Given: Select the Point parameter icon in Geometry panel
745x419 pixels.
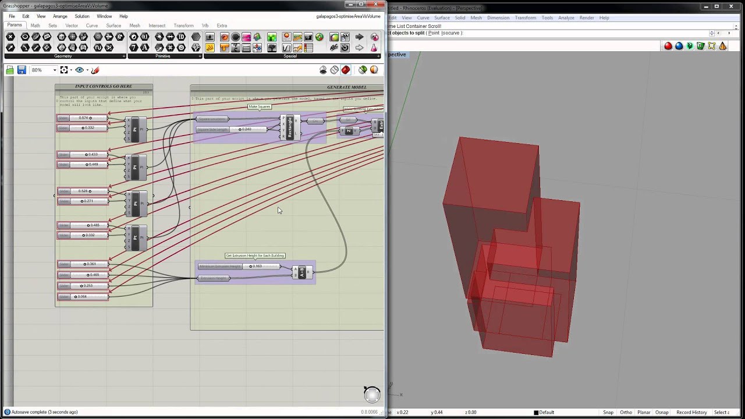Looking at the screenshot, I should click(10, 37).
